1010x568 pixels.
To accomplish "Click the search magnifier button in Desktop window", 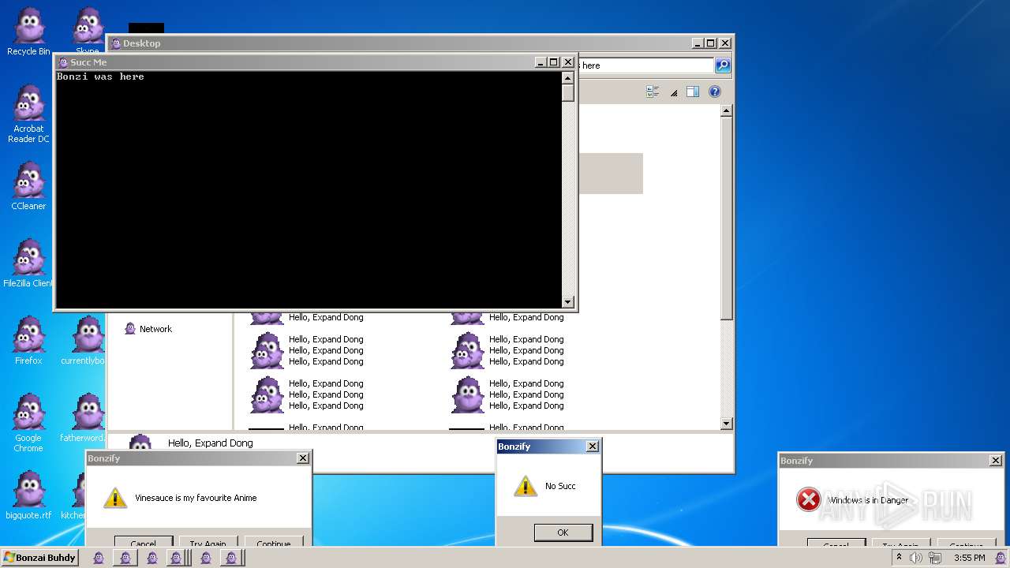I will tap(723, 65).
